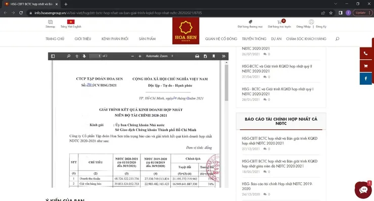
Task: Click the Đăng Nhập login link
Action: point(303,27)
